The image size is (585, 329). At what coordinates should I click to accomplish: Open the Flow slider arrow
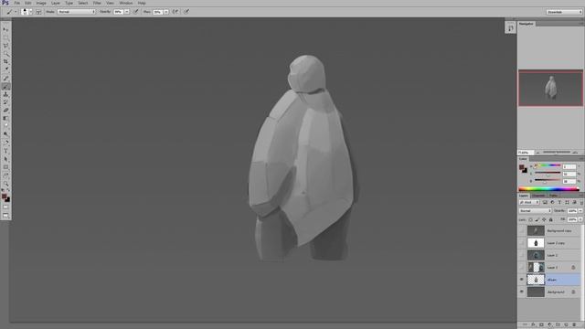166,12
